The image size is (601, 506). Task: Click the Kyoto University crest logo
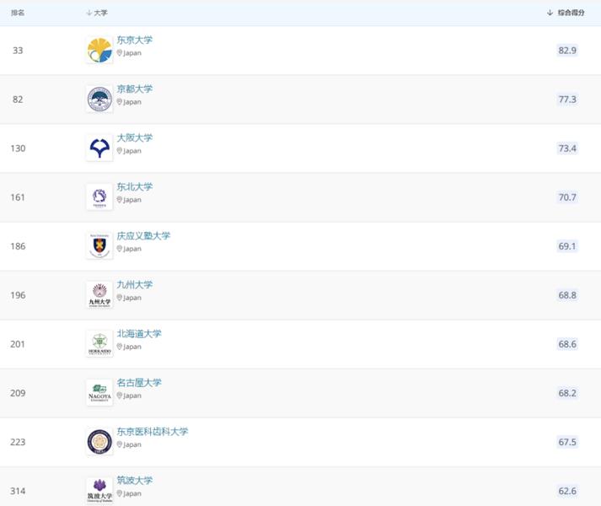tap(99, 100)
